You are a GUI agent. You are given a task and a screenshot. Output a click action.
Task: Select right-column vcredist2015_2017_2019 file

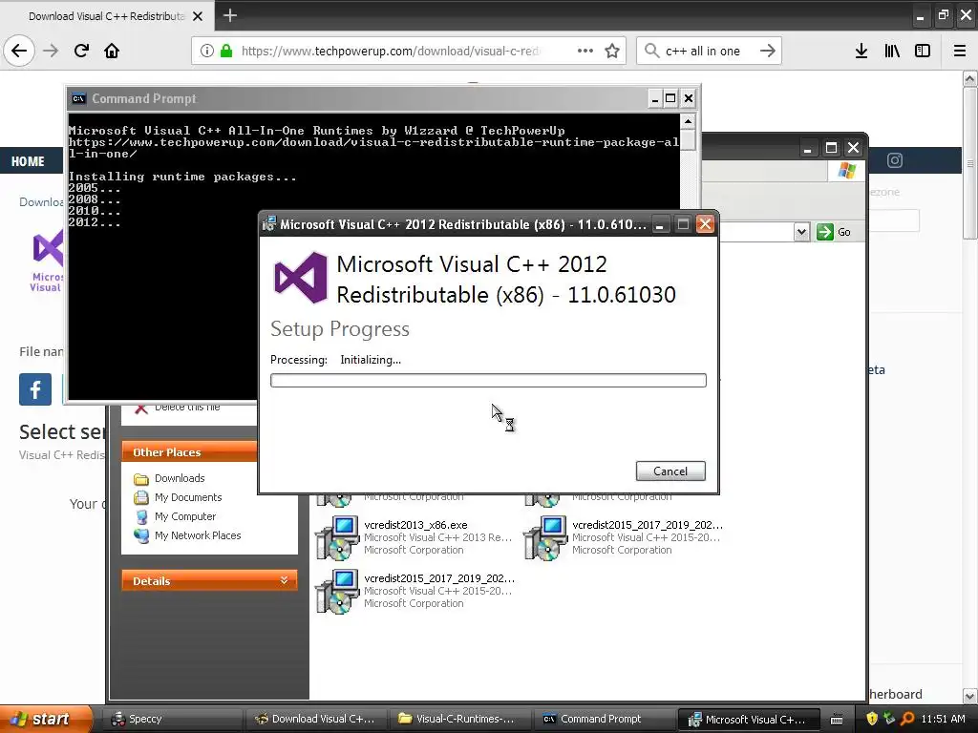click(623, 537)
